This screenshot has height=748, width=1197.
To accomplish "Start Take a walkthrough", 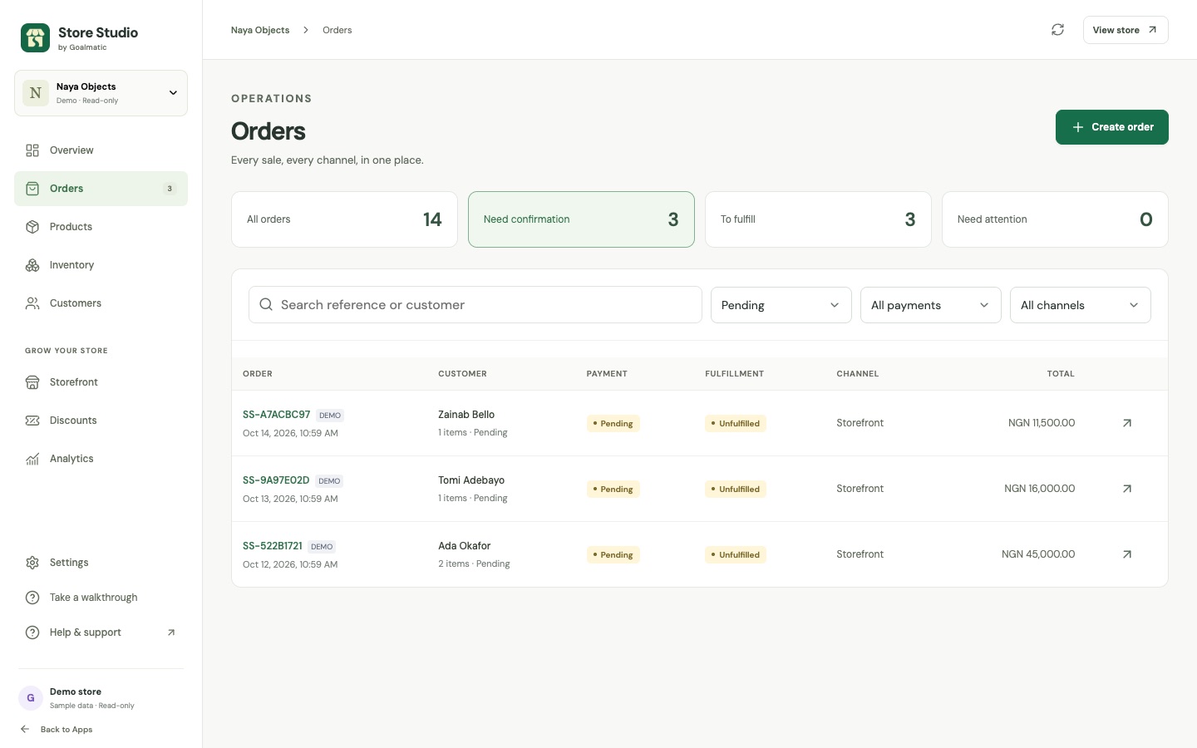I will (x=101, y=598).
